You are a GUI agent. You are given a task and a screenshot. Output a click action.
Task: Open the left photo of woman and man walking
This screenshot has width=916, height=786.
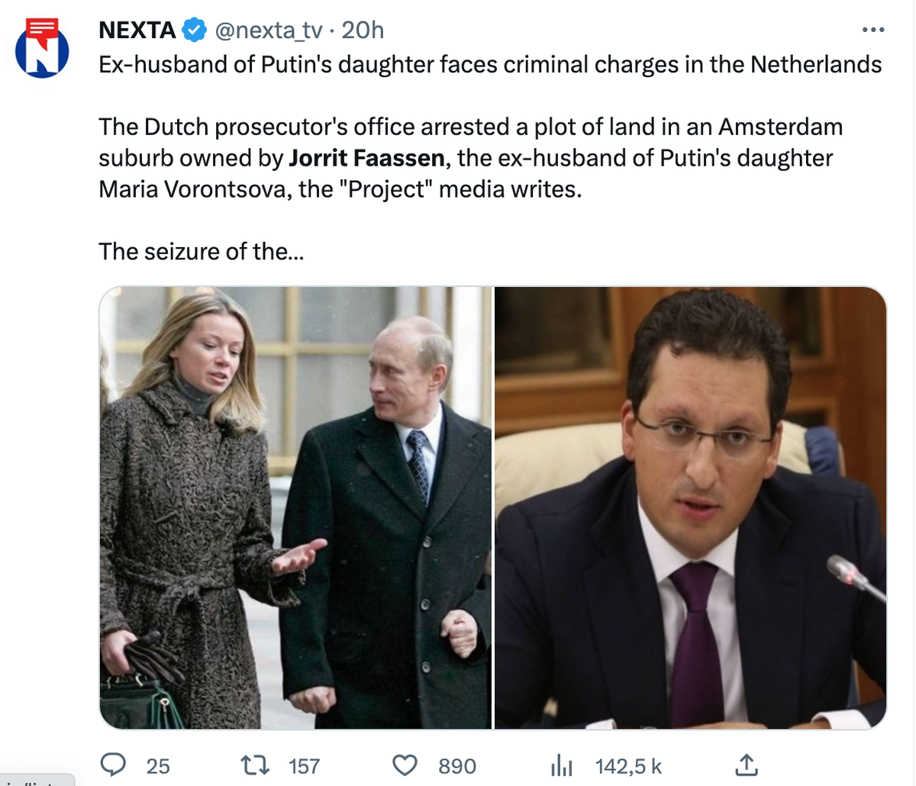295,507
